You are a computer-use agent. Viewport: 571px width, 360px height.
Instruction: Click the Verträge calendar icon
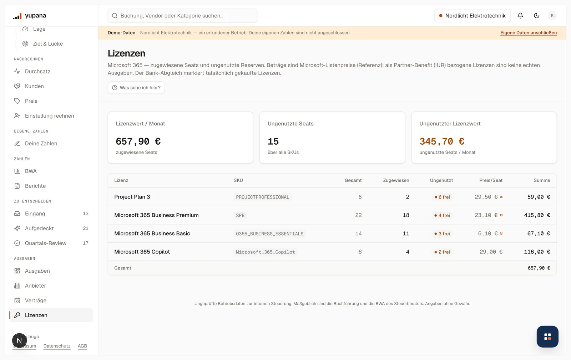pos(17,300)
